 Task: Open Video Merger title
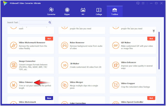76,82
